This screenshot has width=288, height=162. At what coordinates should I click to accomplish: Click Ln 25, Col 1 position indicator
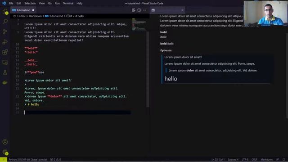tap(218, 159)
